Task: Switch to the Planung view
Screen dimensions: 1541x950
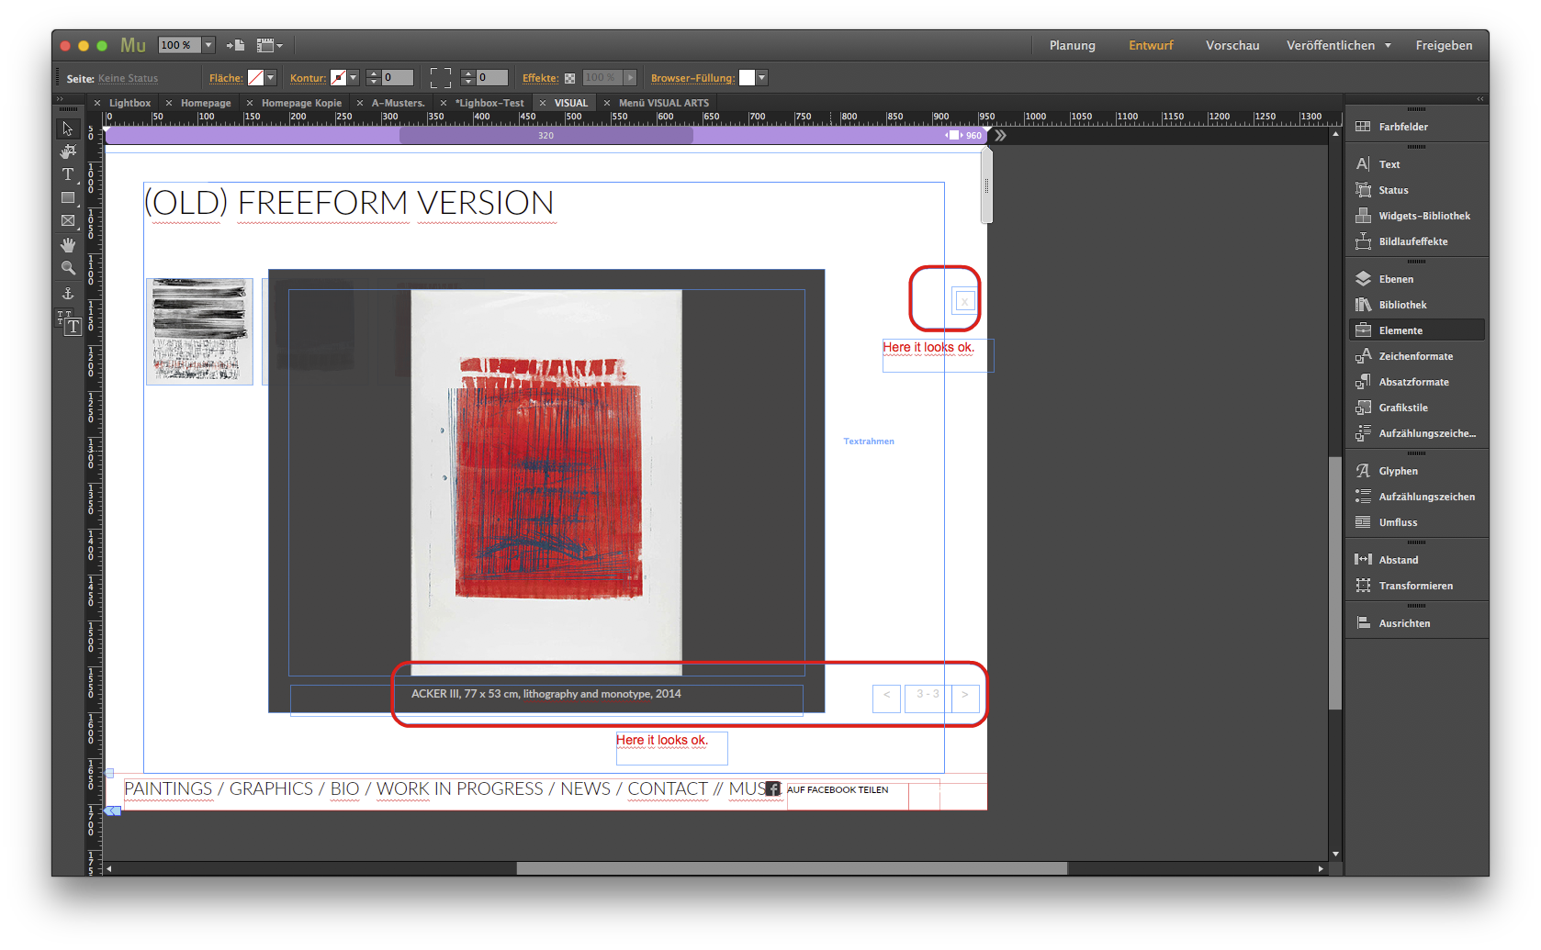Action: [1073, 45]
